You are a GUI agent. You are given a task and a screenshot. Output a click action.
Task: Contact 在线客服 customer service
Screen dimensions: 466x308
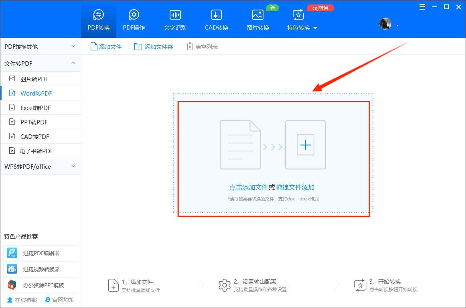coord(21,300)
